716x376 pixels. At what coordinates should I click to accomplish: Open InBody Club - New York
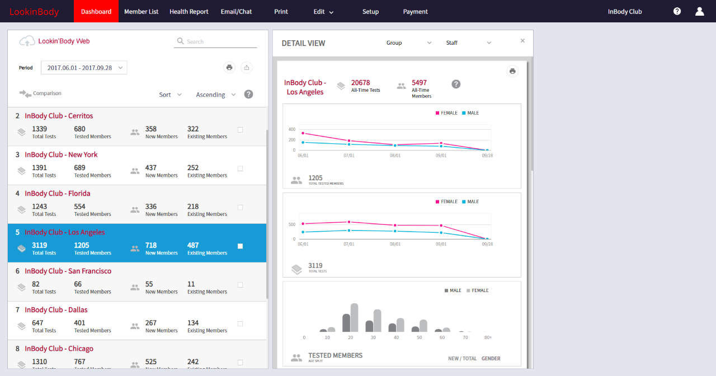point(61,154)
